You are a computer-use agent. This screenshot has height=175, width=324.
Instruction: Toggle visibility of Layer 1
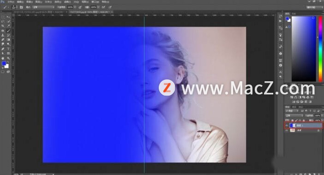point(287,125)
